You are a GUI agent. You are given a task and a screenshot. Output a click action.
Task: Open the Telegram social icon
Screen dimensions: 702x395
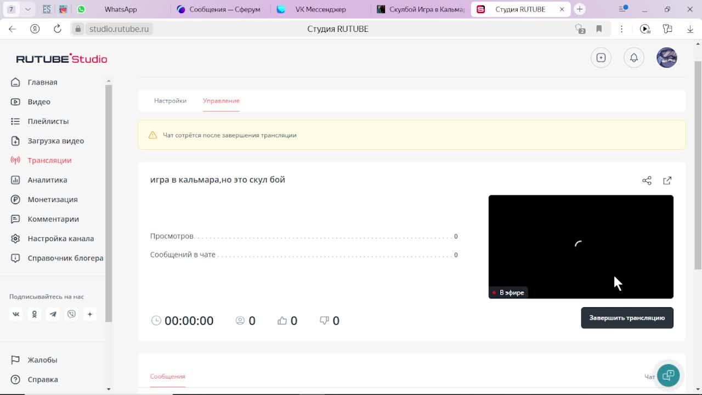pos(53,314)
